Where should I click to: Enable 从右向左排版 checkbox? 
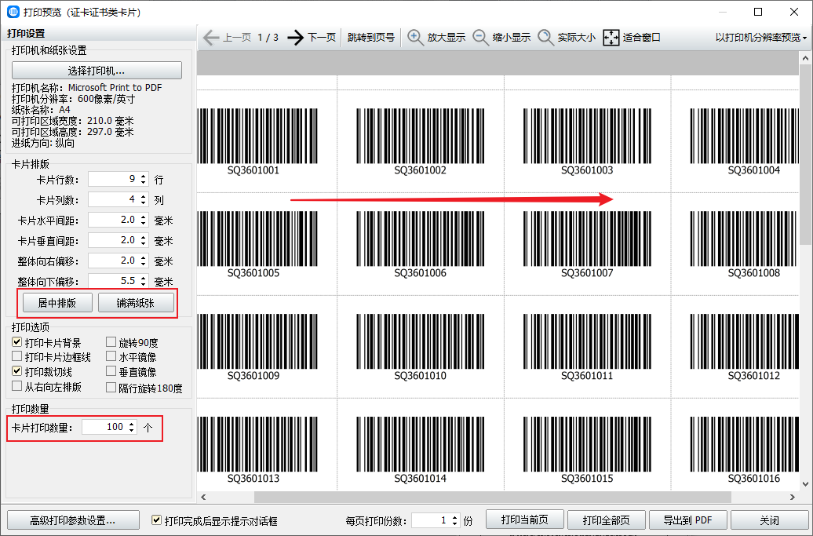pos(17,386)
